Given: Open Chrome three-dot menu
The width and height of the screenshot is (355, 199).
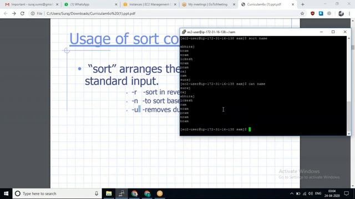Looking at the screenshot, I should 349,13.
